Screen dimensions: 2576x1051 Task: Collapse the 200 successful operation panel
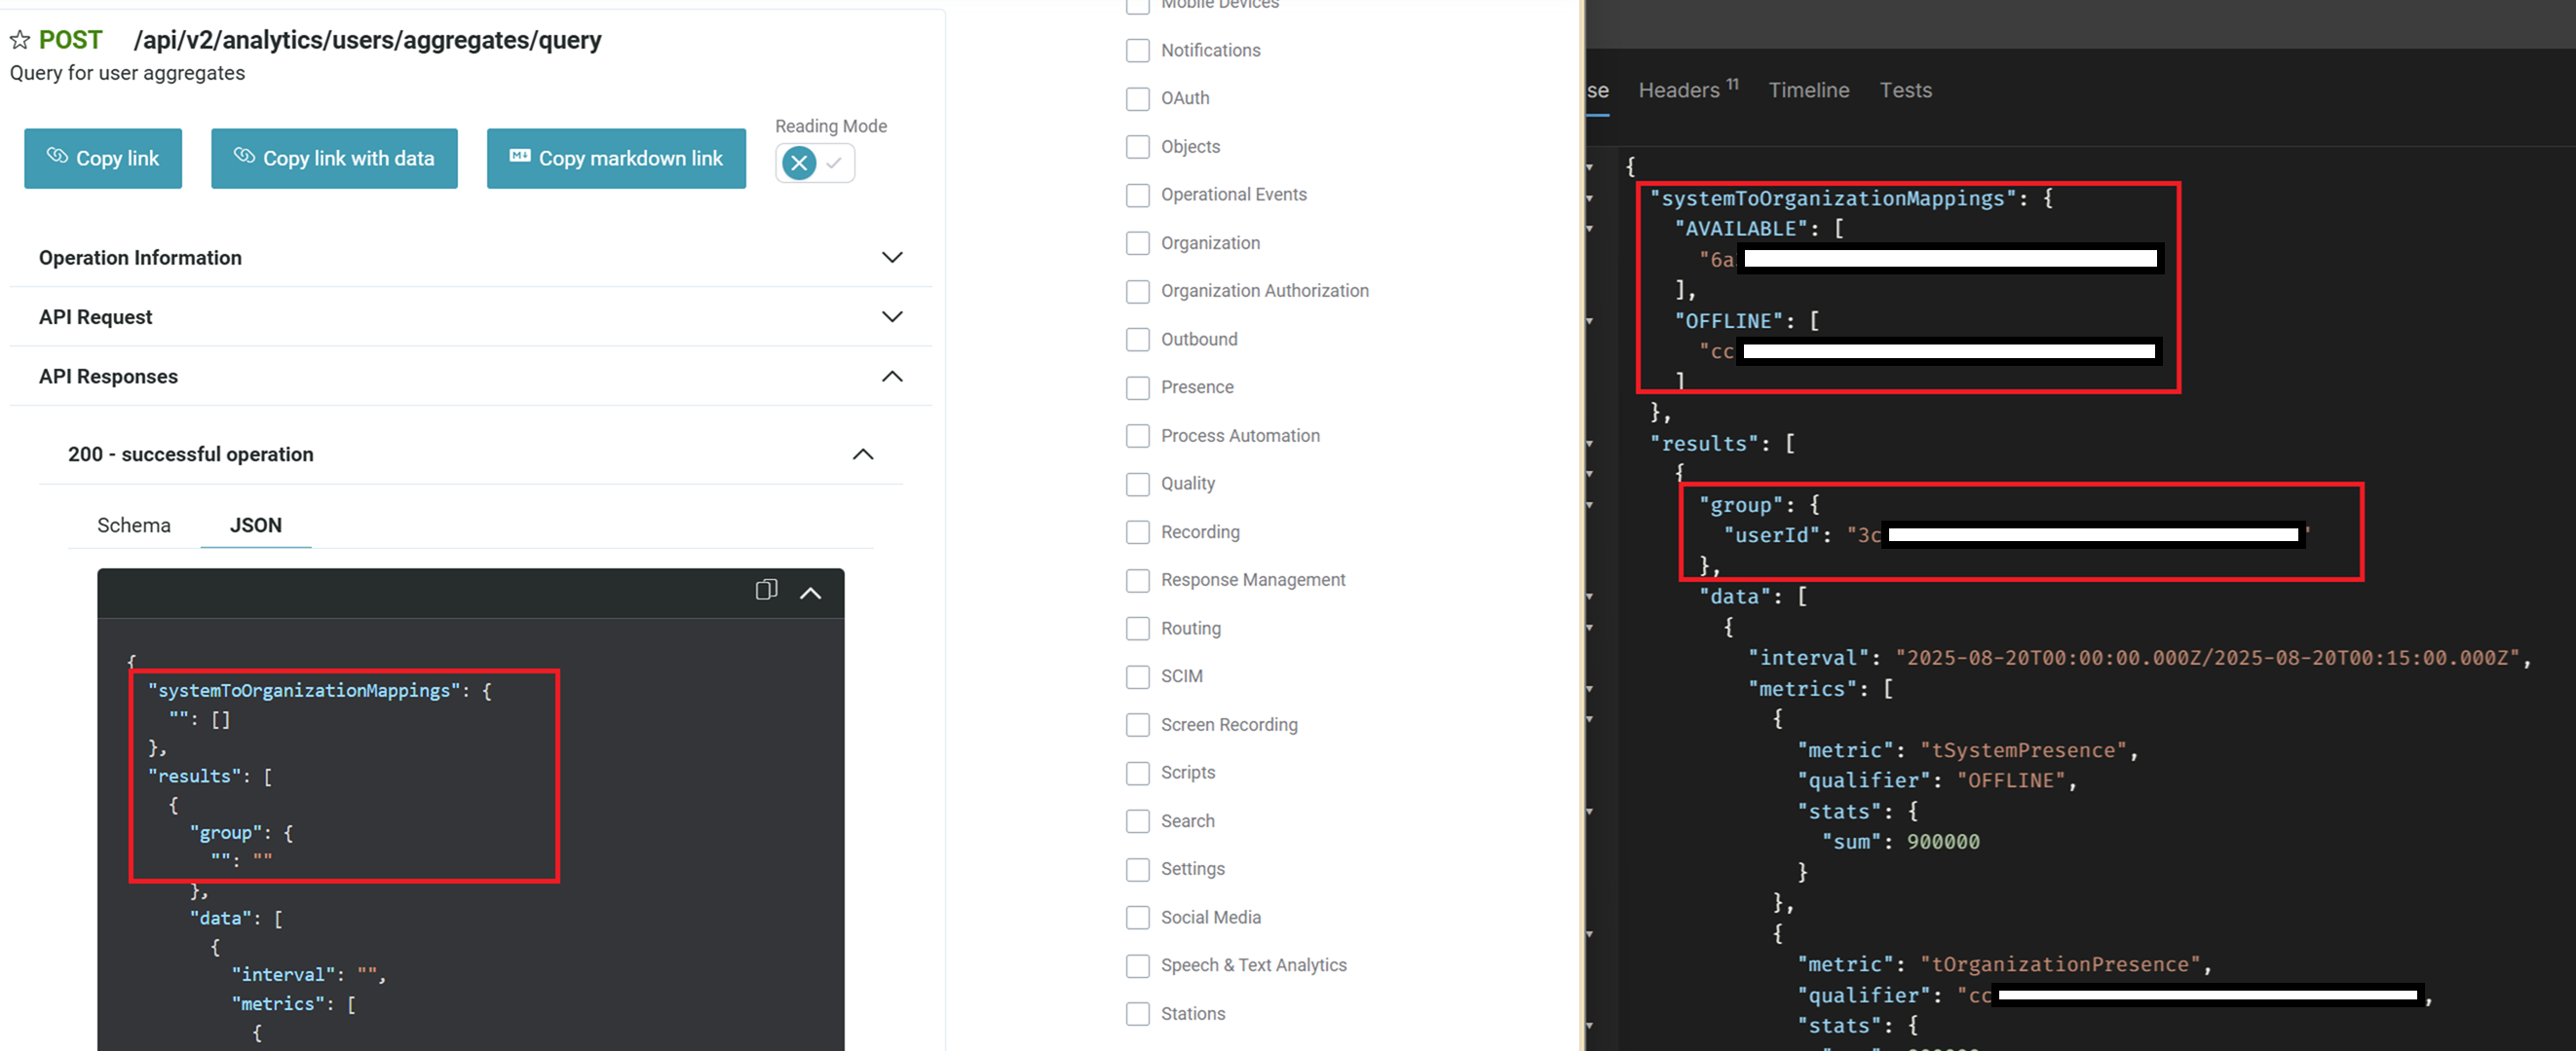click(x=863, y=454)
